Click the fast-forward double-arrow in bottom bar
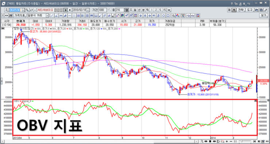The width and height of the screenshot is (270, 144). click(x=215, y=141)
